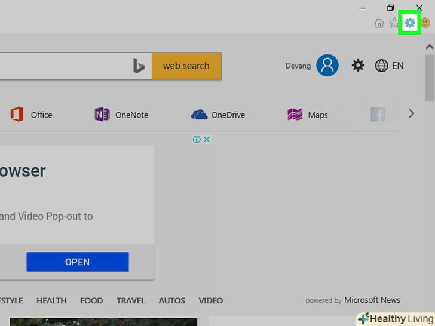
Task: Open the Favorites star icon
Action: click(x=394, y=23)
